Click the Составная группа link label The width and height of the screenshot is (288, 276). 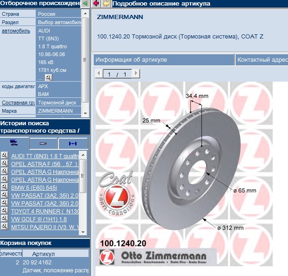(18, 103)
